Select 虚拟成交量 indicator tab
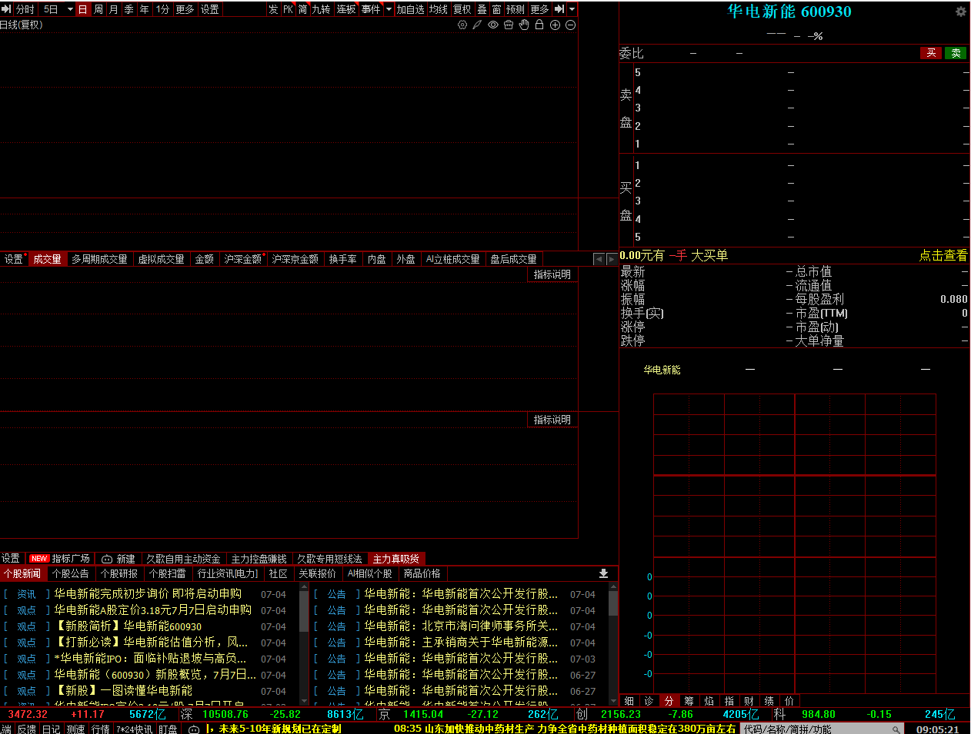Viewport: 971px width, 734px height. [161, 259]
